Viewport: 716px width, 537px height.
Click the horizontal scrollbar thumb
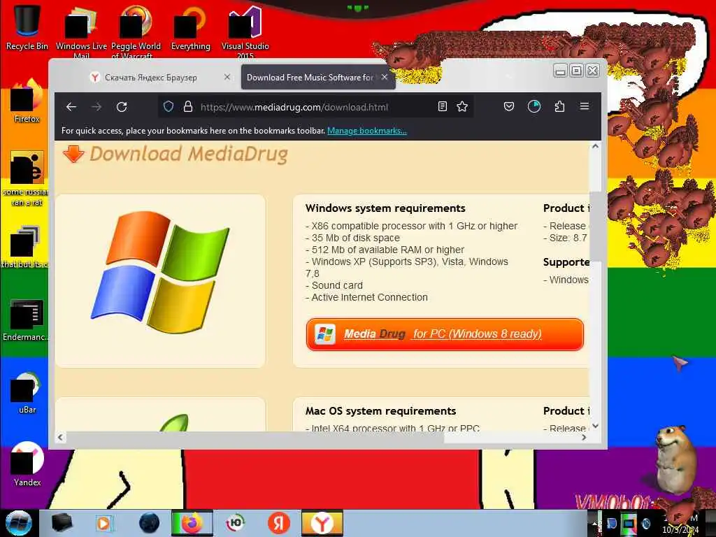point(255,437)
